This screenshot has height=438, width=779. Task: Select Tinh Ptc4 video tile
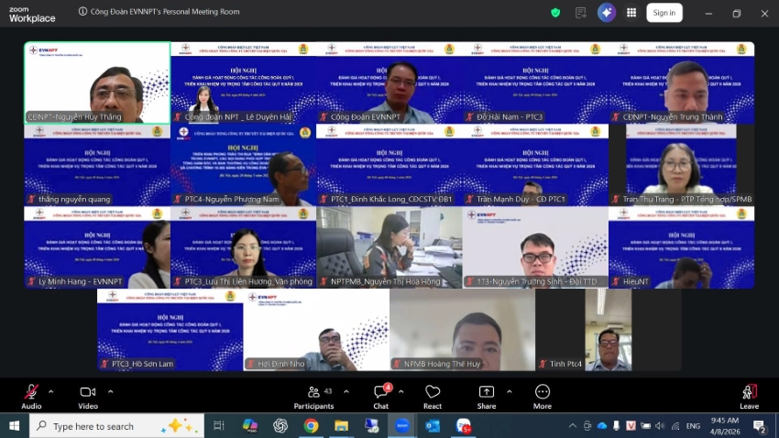pyautogui.click(x=609, y=330)
